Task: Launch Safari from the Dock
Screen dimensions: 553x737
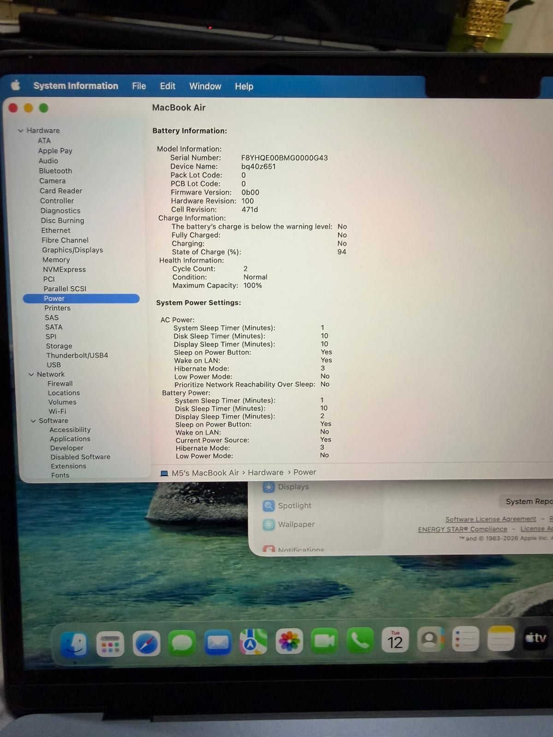Action: pyautogui.click(x=146, y=643)
